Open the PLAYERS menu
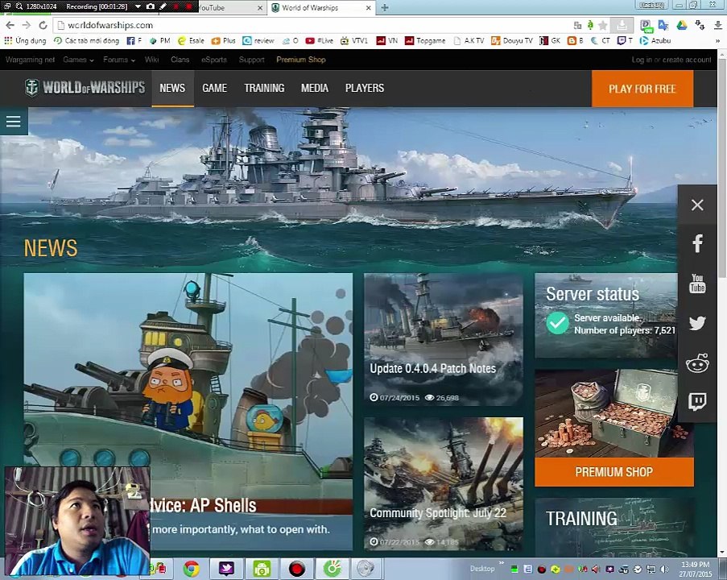Screen dimensions: 727x580 pyautogui.click(x=365, y=88)
